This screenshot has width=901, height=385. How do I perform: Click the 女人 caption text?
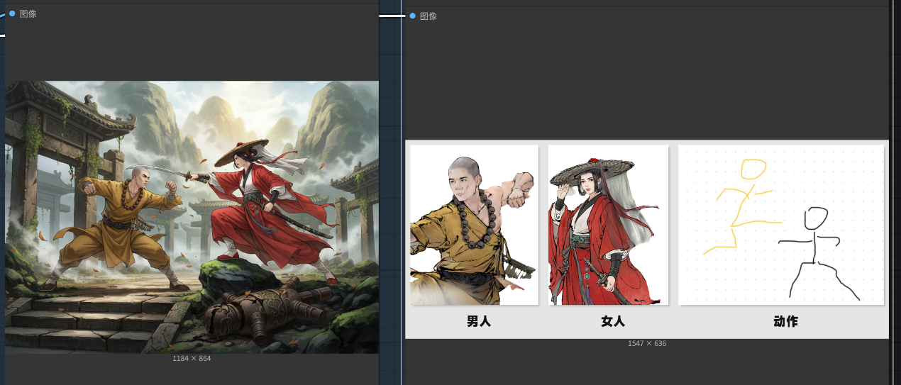pyautogui.click(x=613, y=321)
